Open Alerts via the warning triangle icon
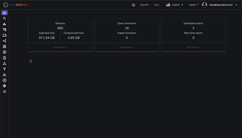242x138 pixels. (x=4, y=64)
